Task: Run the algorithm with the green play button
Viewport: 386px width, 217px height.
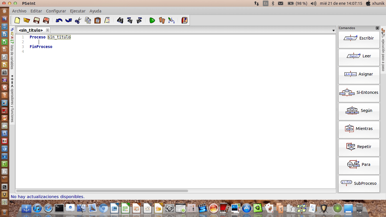Action: (152, 20)
